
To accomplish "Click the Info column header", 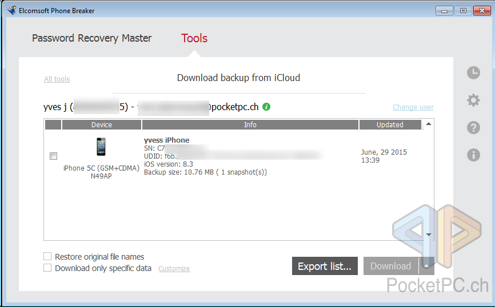I will [x=250, y=125].
